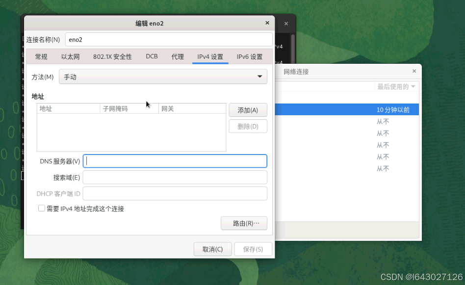Close the dark terminal window behind
The height and width of the screenshot is (285, 465).
tap(286, 24)
